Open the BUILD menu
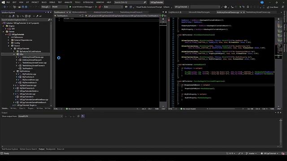The image size is (287, 161). [x=44, y=2]
